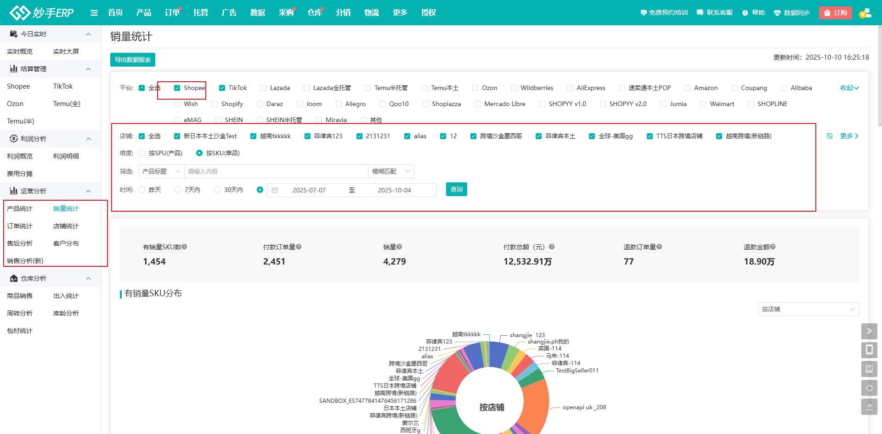Image resolution: width=882 pixels, height=434 pixels.
Task: Click the hamburger menu icon beside the logo
Action: pyautogui.click(x=94, y=13)
